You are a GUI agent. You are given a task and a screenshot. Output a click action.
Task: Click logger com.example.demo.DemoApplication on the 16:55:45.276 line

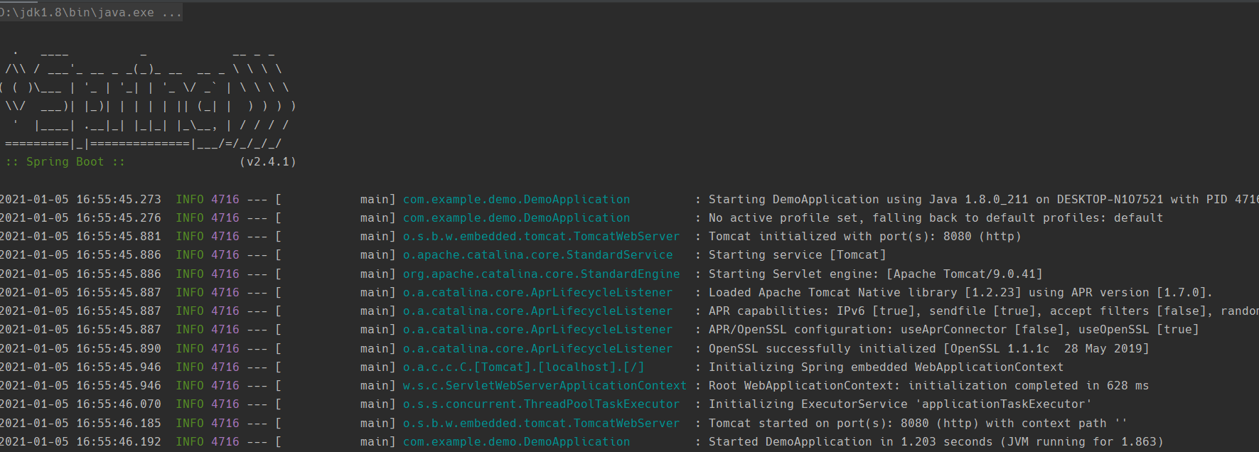[x=517, y=217]
